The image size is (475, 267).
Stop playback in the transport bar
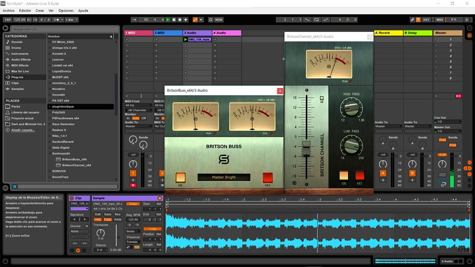point(174,19)
